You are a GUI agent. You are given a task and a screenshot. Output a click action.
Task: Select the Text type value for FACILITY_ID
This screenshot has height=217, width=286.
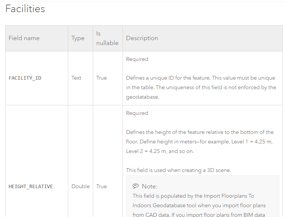[76, 78]
